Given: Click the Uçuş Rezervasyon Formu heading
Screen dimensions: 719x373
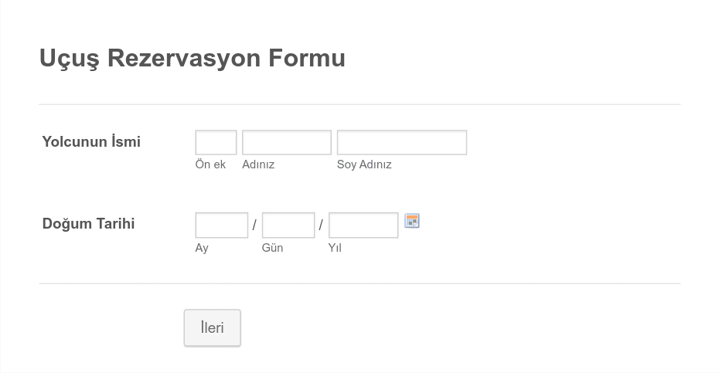Looking at the screenshot, I should [193, 58].
